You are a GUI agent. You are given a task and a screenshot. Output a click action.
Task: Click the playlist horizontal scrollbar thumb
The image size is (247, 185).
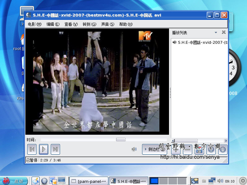point(186,141)
